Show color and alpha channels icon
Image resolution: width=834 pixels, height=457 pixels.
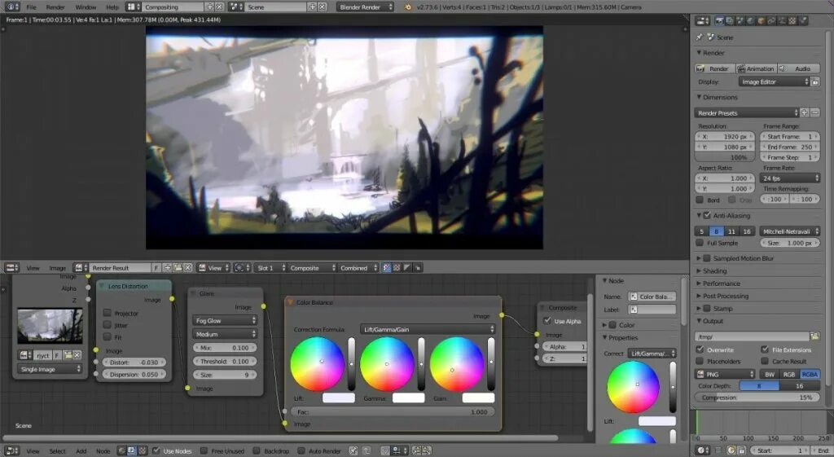tap(387, 268)
